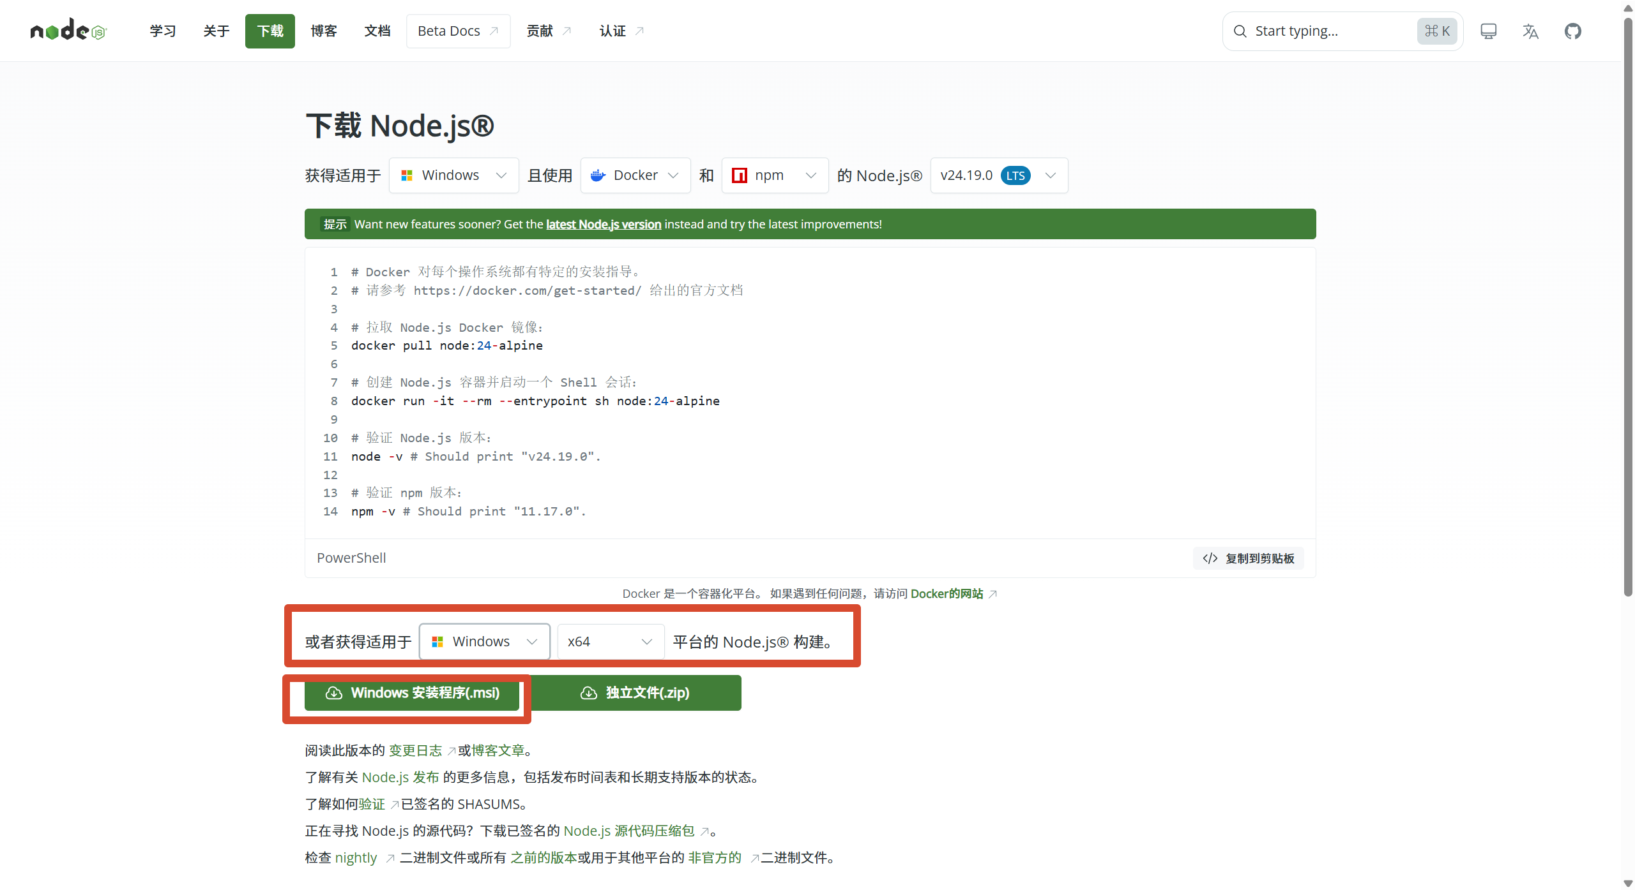Click the ⌘K shortcut badge in search
Image resolution: width=1635 pixels, height=890 pixels.
1437,31
